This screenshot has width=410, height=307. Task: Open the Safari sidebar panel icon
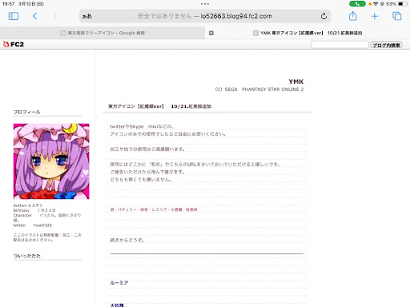pyautogui.click(x=14, y=16)
